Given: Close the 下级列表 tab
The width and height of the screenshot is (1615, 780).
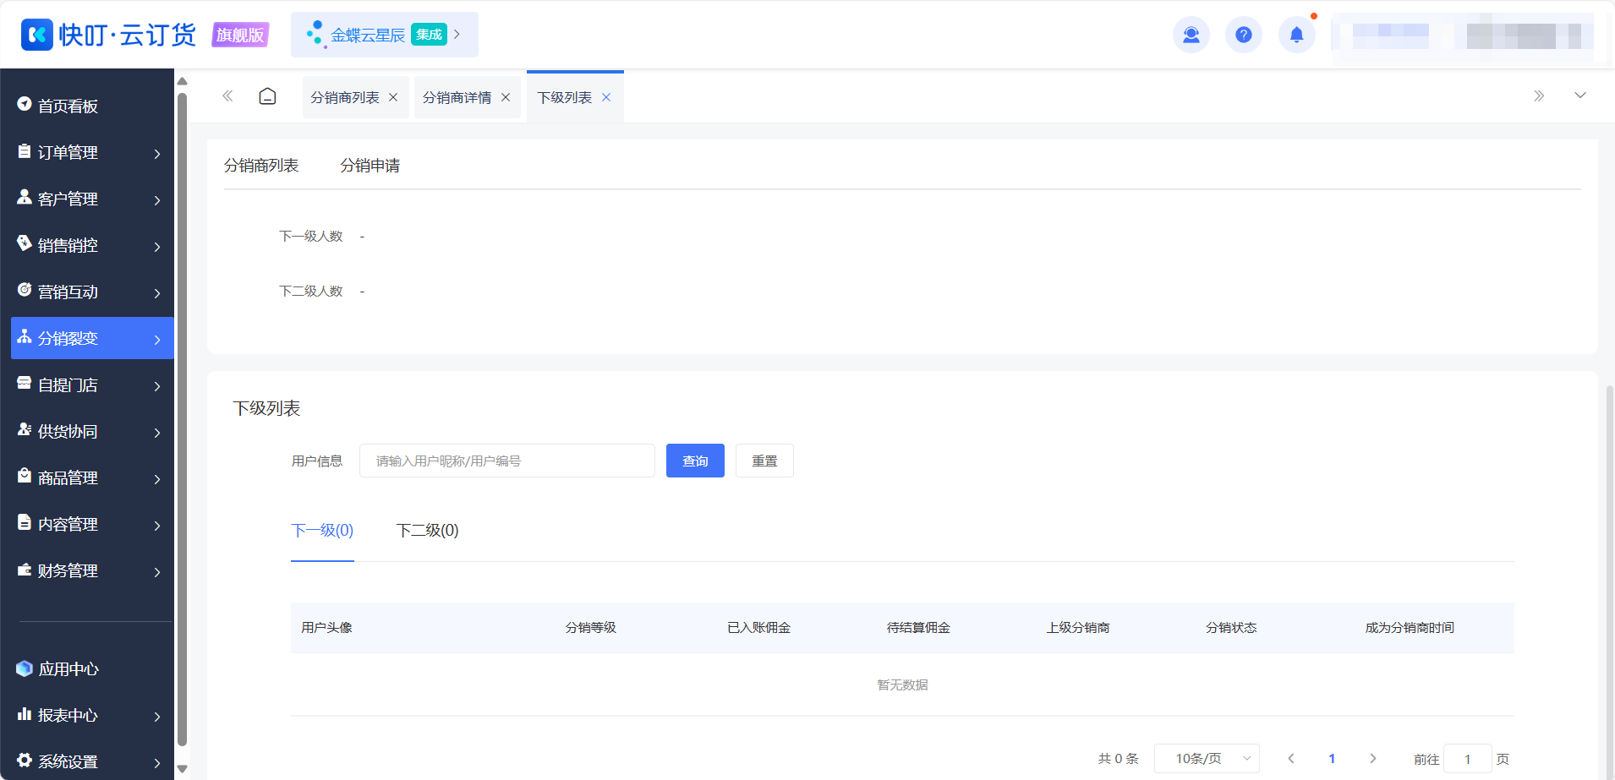Looking at the screenshot, I should (606, 97).
